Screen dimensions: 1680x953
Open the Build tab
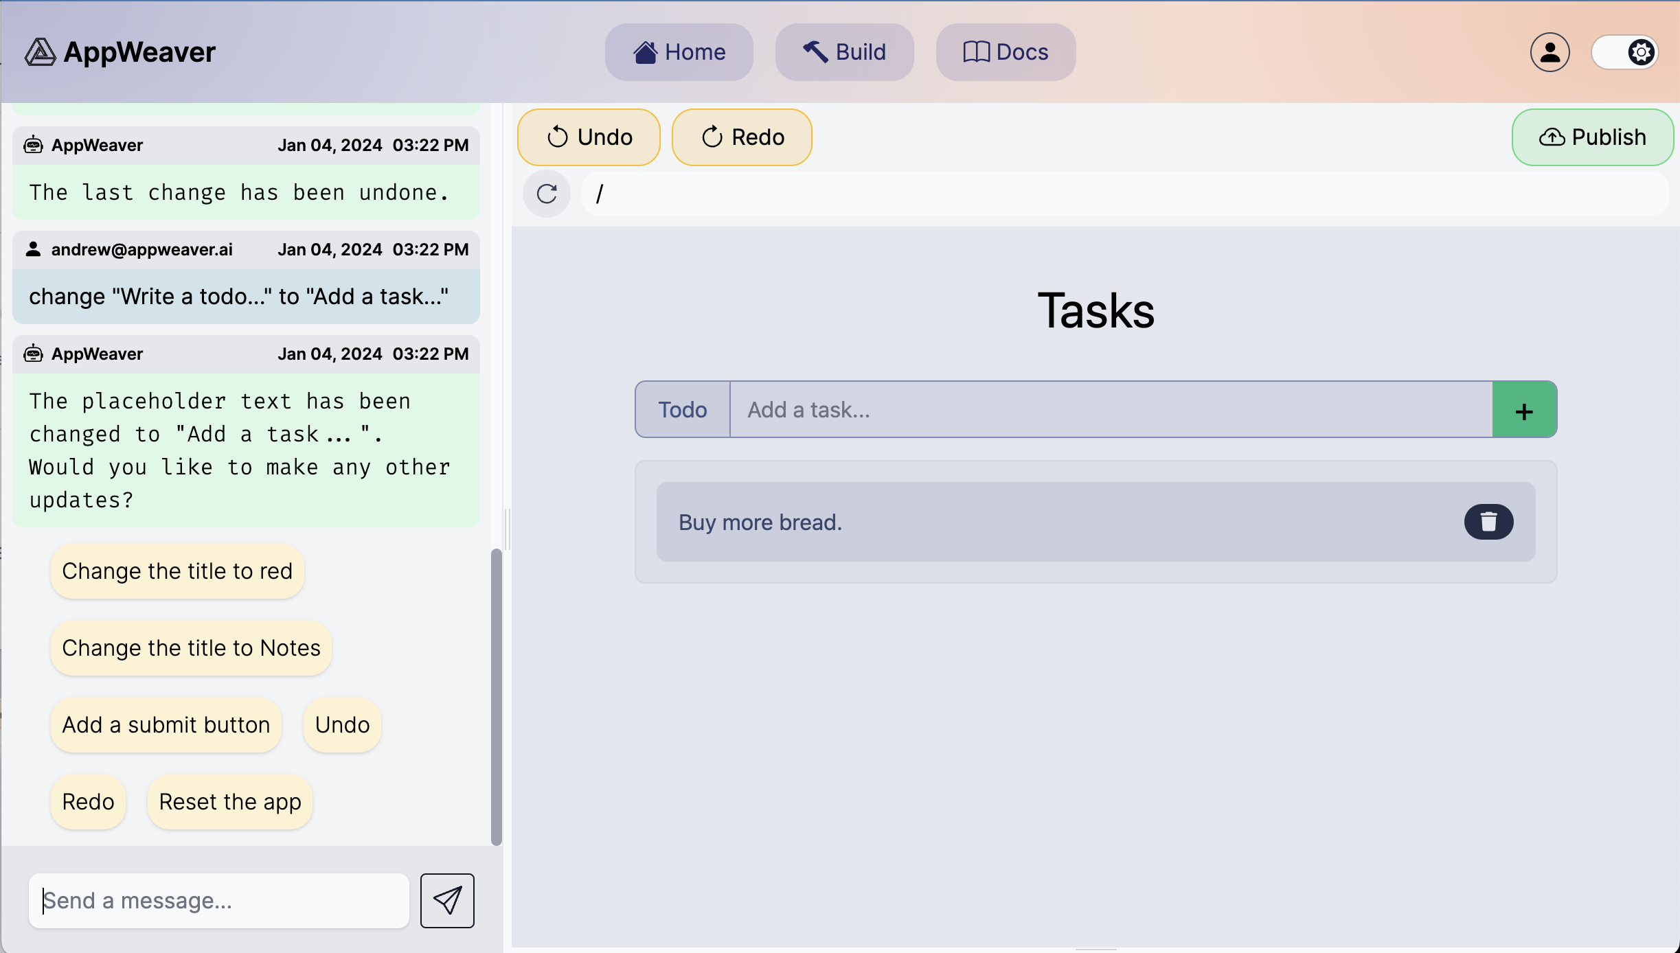(x=844, y=52)
